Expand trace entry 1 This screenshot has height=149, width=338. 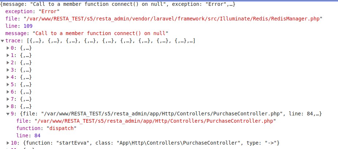tap(8, 55)
